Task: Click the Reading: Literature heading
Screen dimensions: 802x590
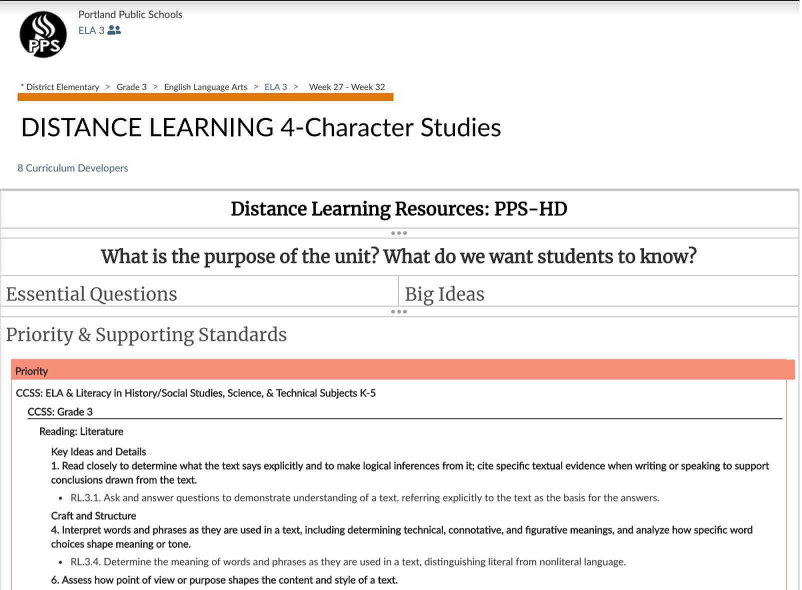Action: (81, 431)
